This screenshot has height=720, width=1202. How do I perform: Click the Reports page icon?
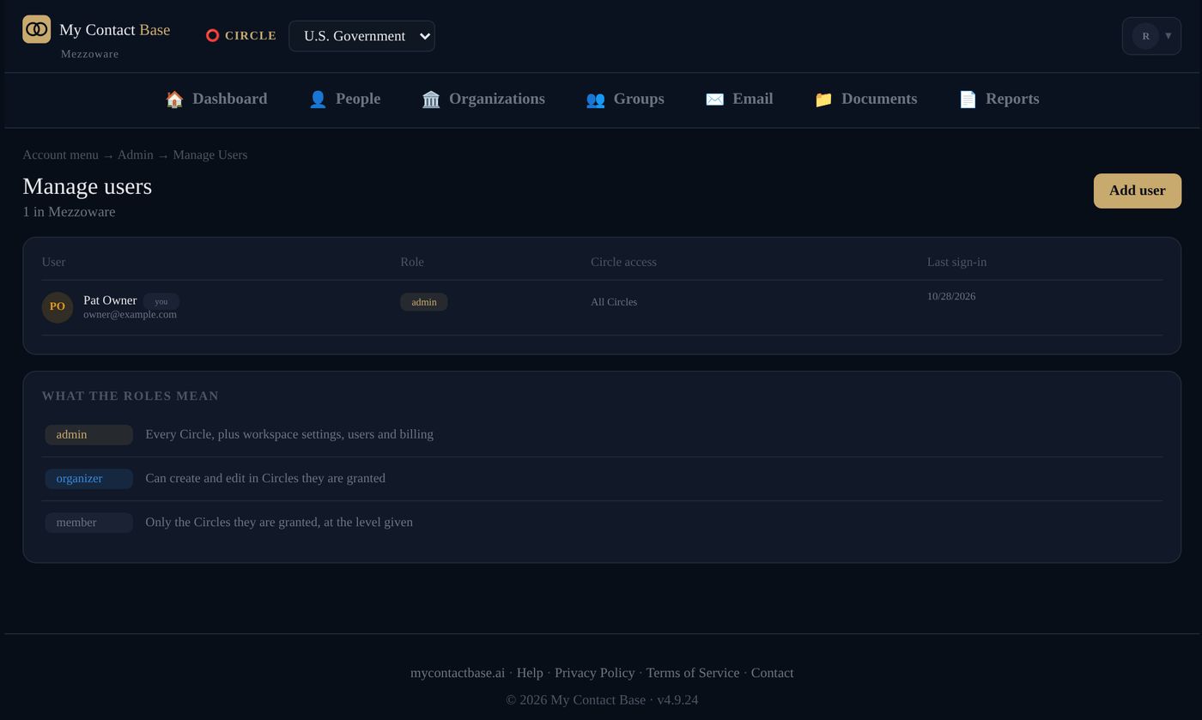click(968, 100)
